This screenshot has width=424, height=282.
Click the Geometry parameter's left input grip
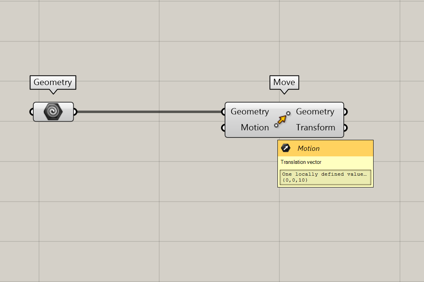coord(32,112)
